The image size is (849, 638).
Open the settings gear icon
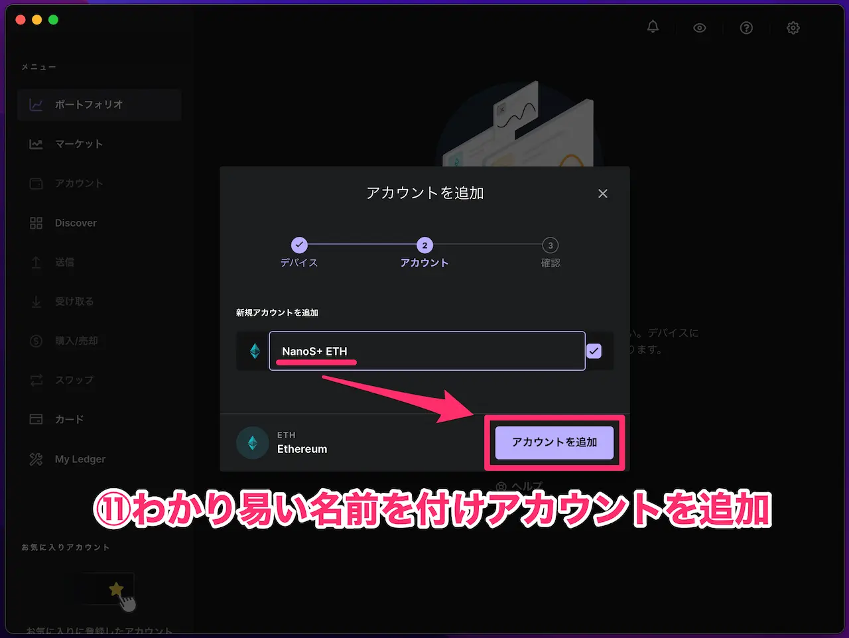(x=793, y=28)
